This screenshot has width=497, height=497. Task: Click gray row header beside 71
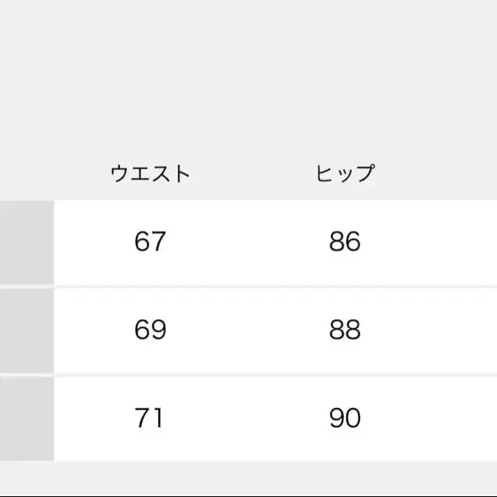27,418
